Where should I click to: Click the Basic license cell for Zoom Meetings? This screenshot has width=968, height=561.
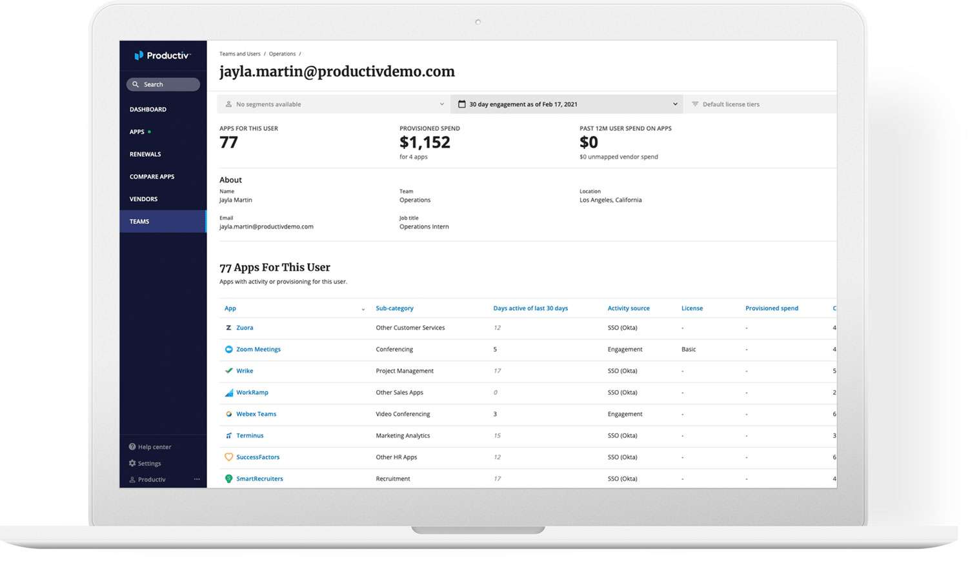689,349
